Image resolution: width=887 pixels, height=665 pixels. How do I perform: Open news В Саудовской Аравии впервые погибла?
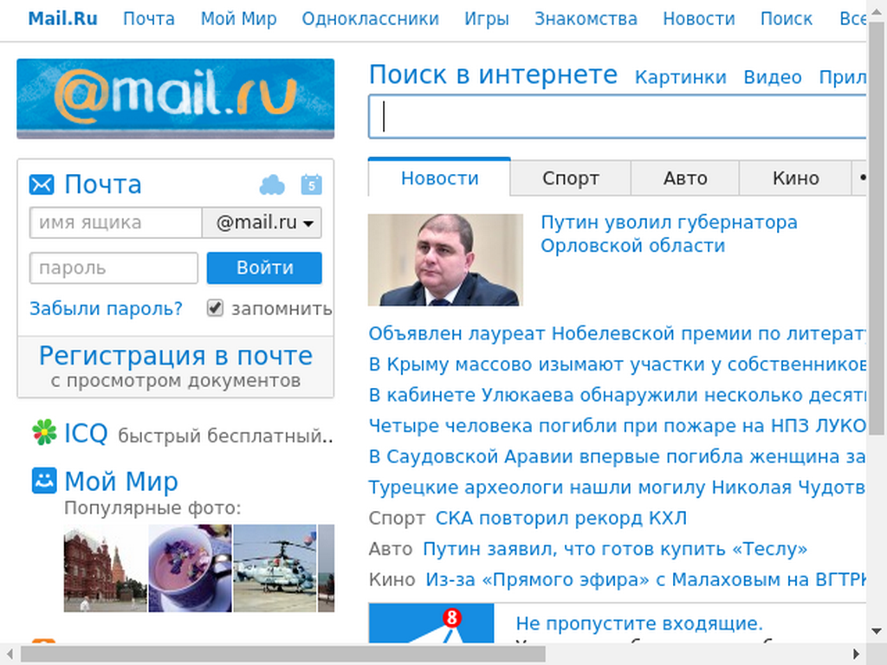tap(617, 456)
